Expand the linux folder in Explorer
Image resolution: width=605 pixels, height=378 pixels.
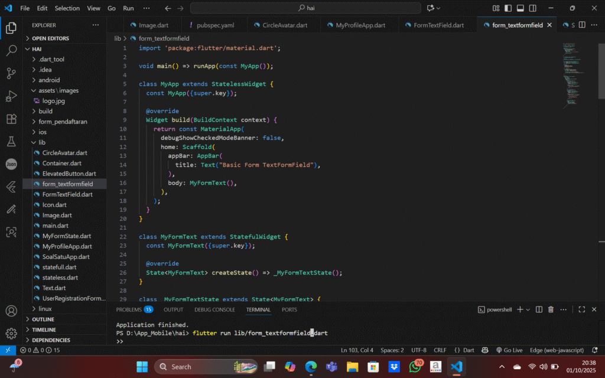tap(45, 309)
